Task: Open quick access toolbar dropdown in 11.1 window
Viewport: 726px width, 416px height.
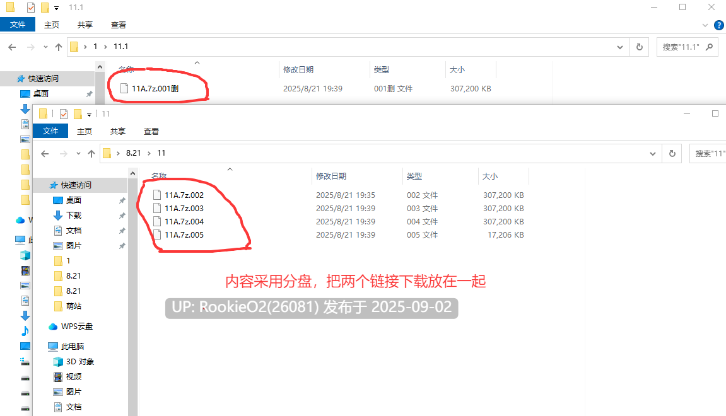Action: 57,8
